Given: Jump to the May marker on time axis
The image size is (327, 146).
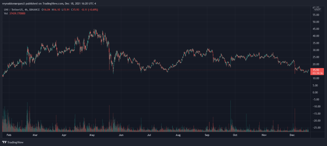Looking at the screenshot, I should pyautogui.click(x=92, y=135).
